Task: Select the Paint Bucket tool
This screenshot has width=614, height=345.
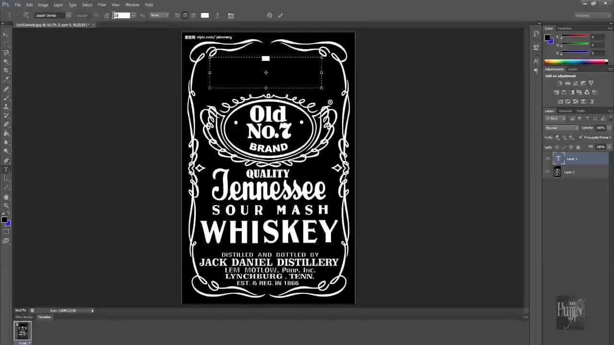Action: coord(6,133)
